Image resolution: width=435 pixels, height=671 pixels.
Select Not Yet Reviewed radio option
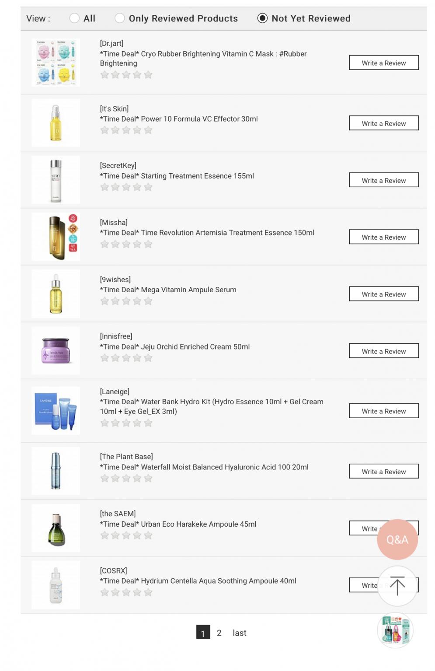pyautogui.click(x=262, y=18)
